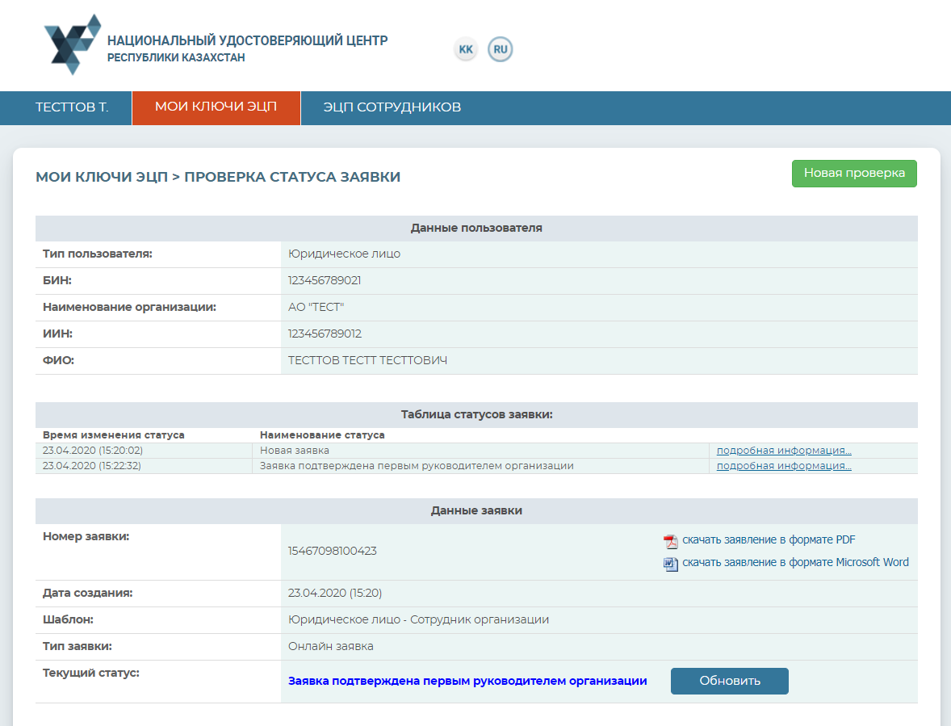Select the МОИ КЛЮЧИ ЭЦП tab
Image resolution: width=951 pixels, height=726 pixels.
[x=216, y=107]
